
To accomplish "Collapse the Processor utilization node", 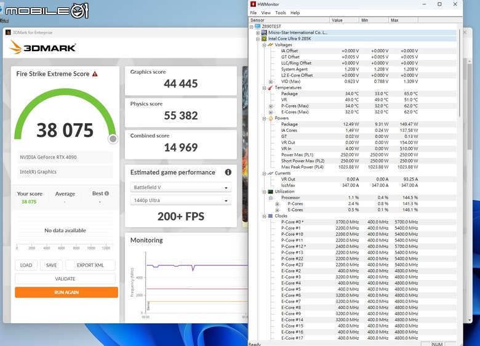I will click(x=271, y=198).
